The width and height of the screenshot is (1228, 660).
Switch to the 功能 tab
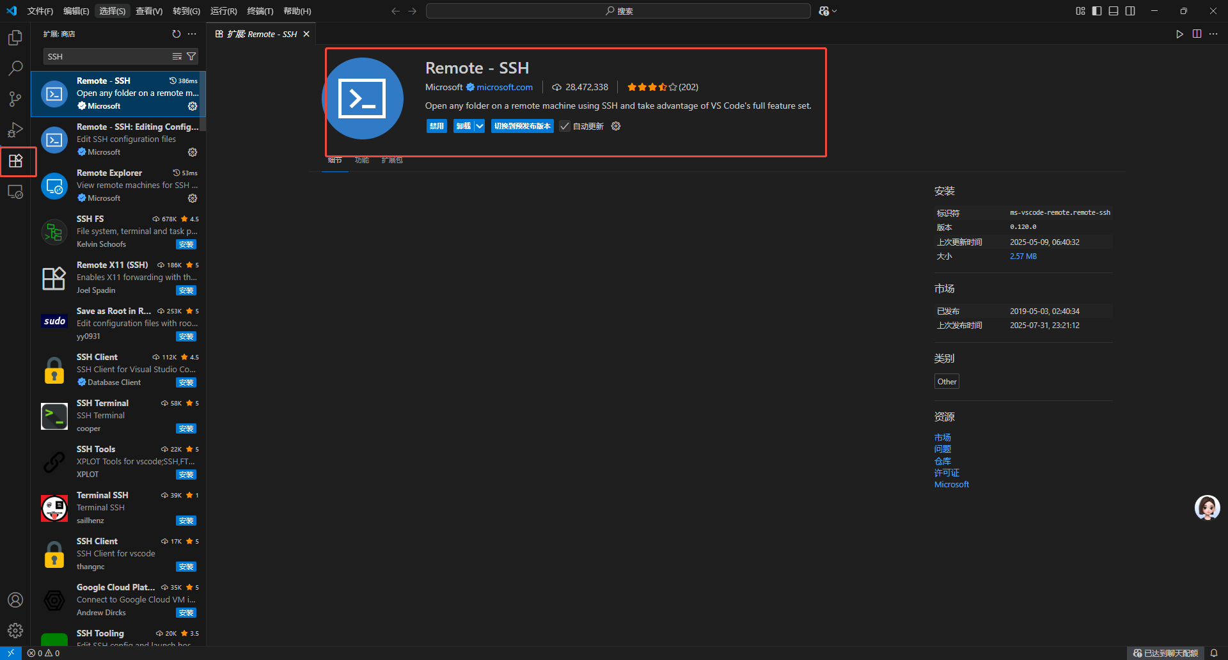pyautogui.click(x=362, y=160)
